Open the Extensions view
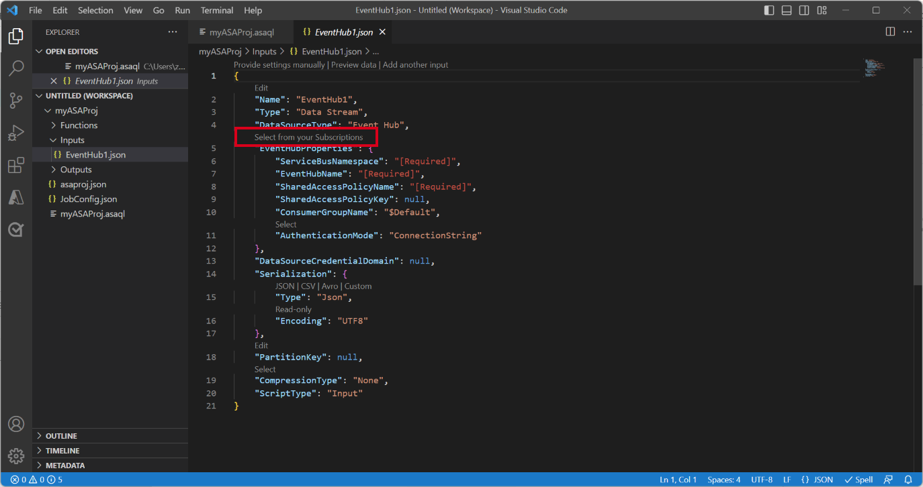This screenshot has width=923, height=487. point(16,165)
